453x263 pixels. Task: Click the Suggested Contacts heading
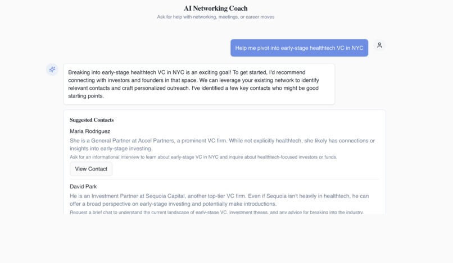[x=92, y=120]
